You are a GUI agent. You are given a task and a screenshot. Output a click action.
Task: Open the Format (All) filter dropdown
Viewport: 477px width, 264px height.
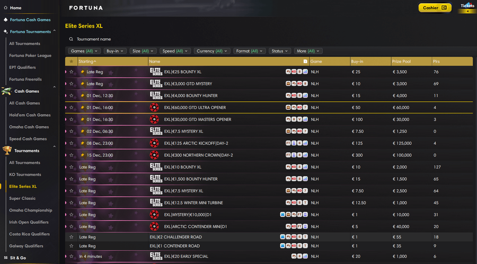(250, 51)
